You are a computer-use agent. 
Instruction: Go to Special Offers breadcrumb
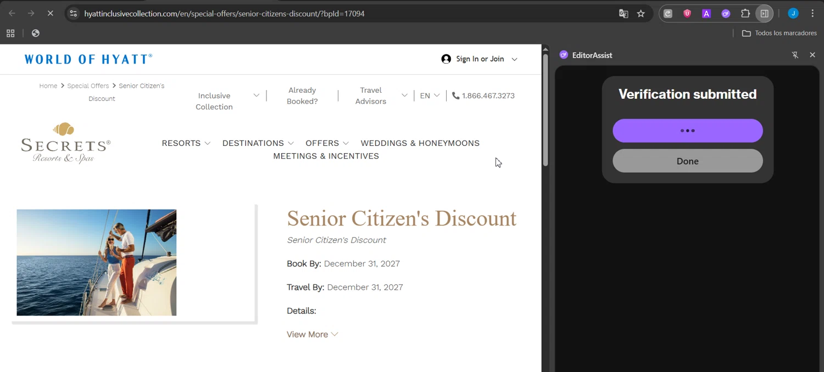coord(88,86)
